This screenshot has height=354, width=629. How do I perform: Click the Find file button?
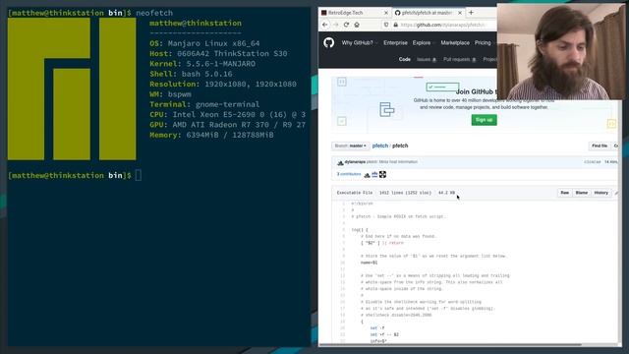tap(600, 146)
